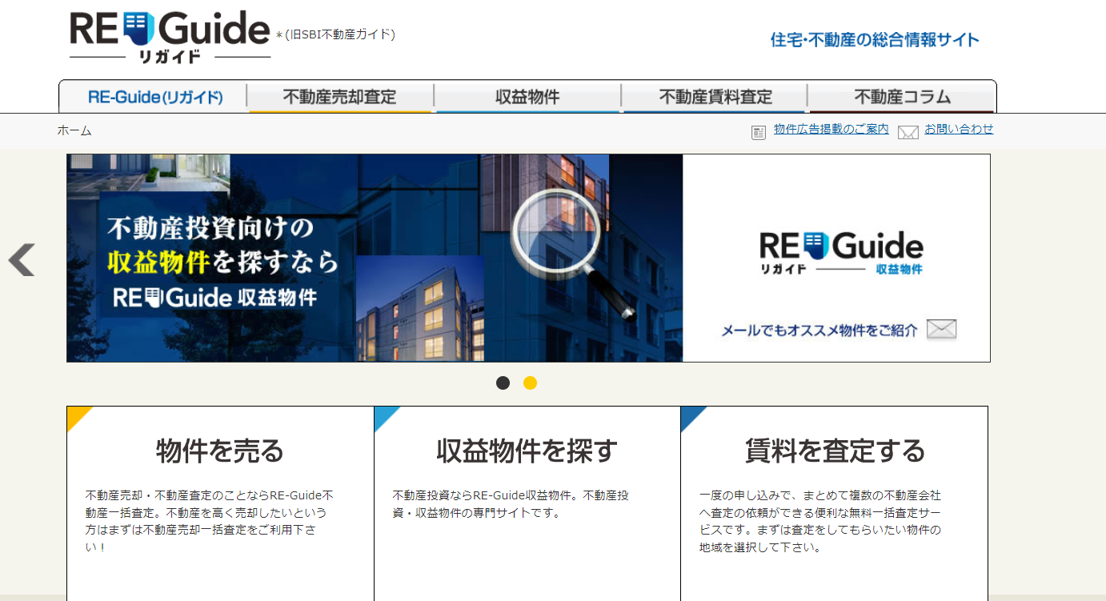1106x601 pixels.
Task: Click the 不動産投資ならRE-Guide収益物件 description
Action: [511, 504]
